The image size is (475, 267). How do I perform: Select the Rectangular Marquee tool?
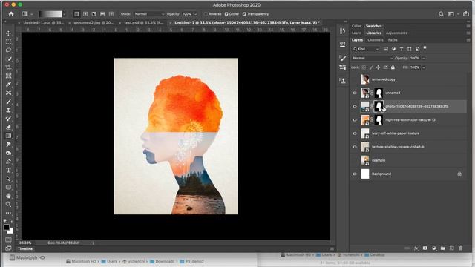pyautogui.click(x=8, y=42)
